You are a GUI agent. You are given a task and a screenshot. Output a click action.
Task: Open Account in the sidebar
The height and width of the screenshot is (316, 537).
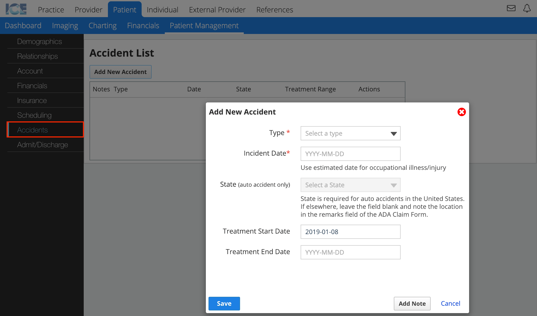pos(45,71)
